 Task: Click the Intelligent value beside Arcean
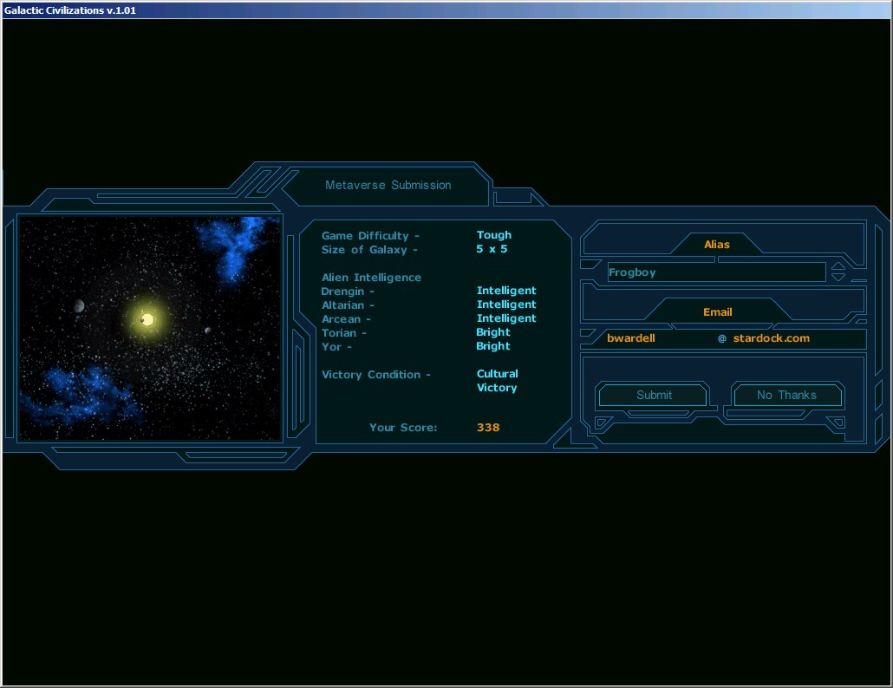[x=506, y=318]
